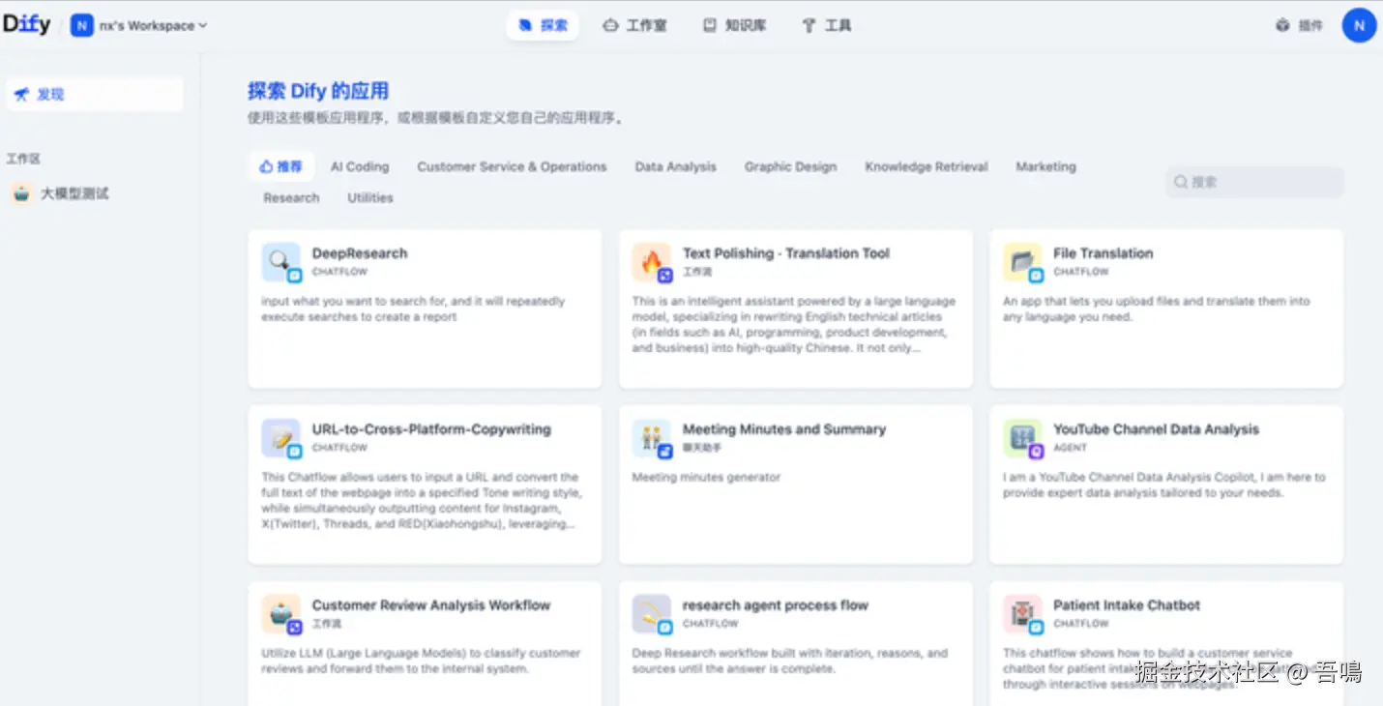1383x706 pixels.
Task: Click CHATFLOW label under research agent process flow
Action: [x=711, y=624]
